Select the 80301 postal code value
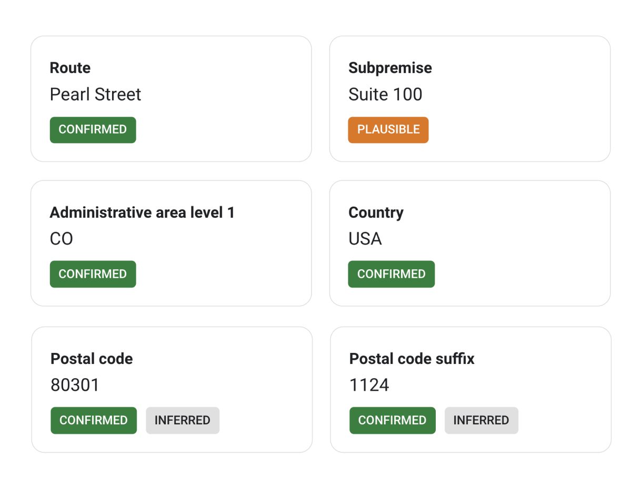 click(75, 385)
